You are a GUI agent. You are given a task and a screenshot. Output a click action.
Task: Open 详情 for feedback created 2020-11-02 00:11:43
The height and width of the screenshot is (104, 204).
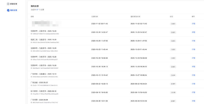tap(193, 24)
